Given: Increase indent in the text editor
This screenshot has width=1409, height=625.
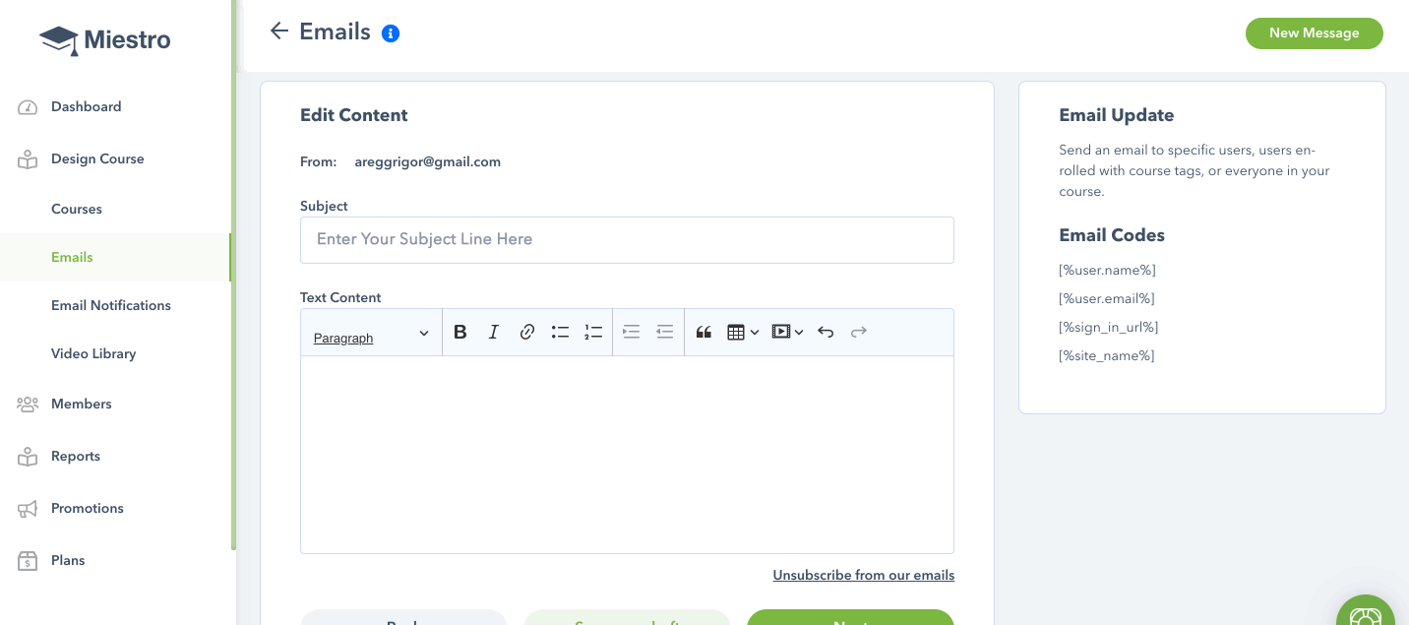Looking at the screenshot, I should [632, 333].
